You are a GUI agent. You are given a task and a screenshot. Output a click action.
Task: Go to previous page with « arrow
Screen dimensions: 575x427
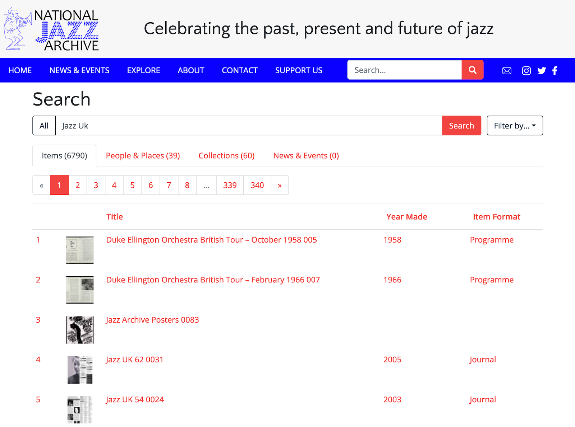click(x=42, y=185)
